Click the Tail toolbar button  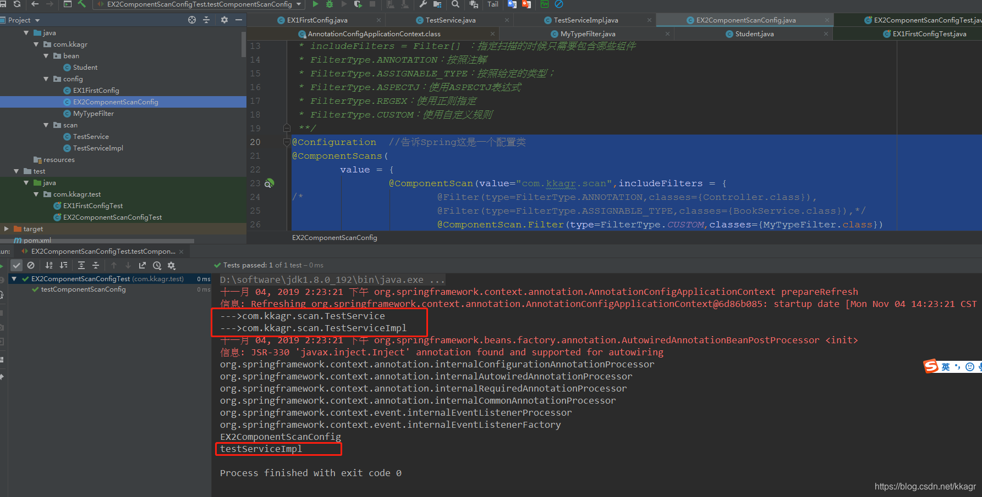pos(493,4)
